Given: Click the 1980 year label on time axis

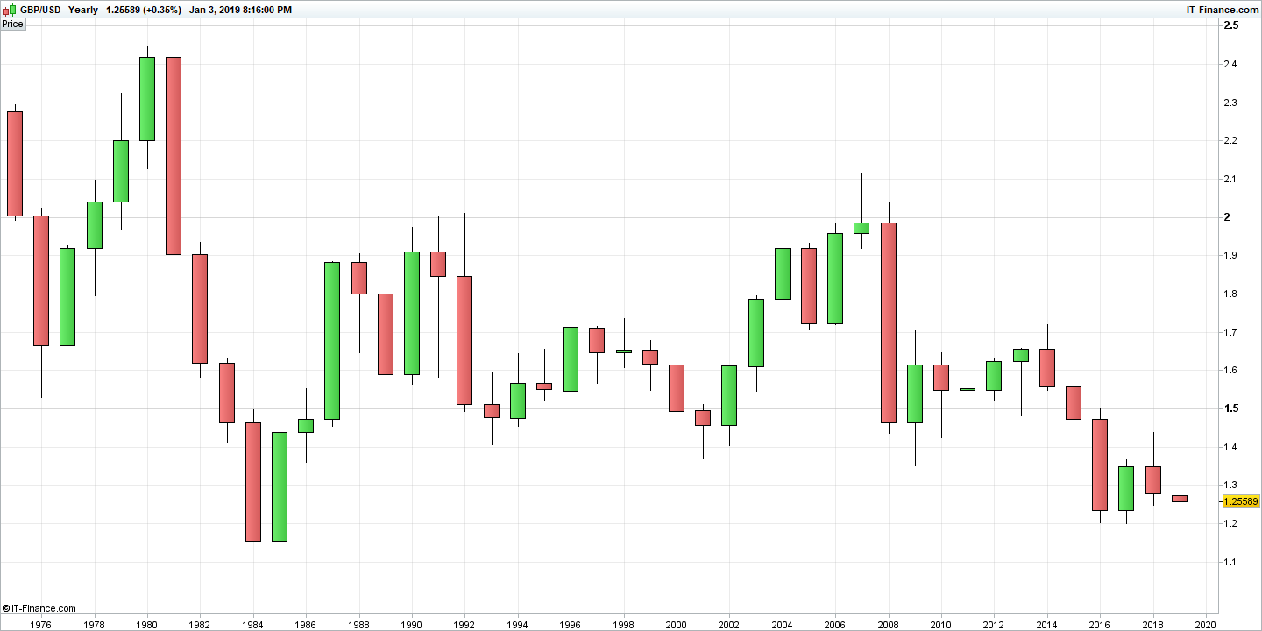Looking at the screenshot, I should 147,625.
